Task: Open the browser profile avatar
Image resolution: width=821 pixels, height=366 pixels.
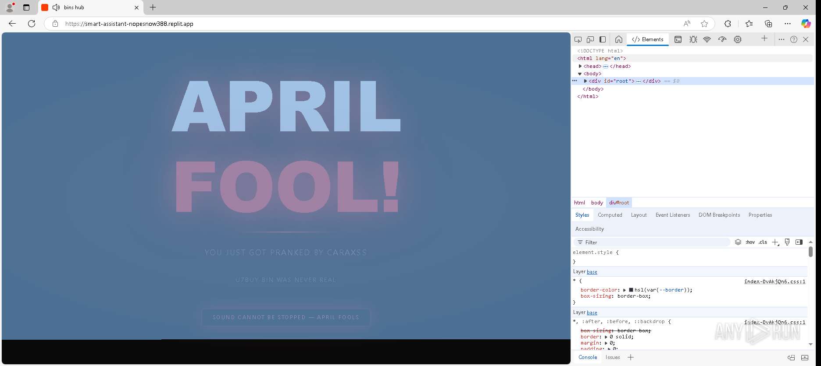Action: click(10, 7)
